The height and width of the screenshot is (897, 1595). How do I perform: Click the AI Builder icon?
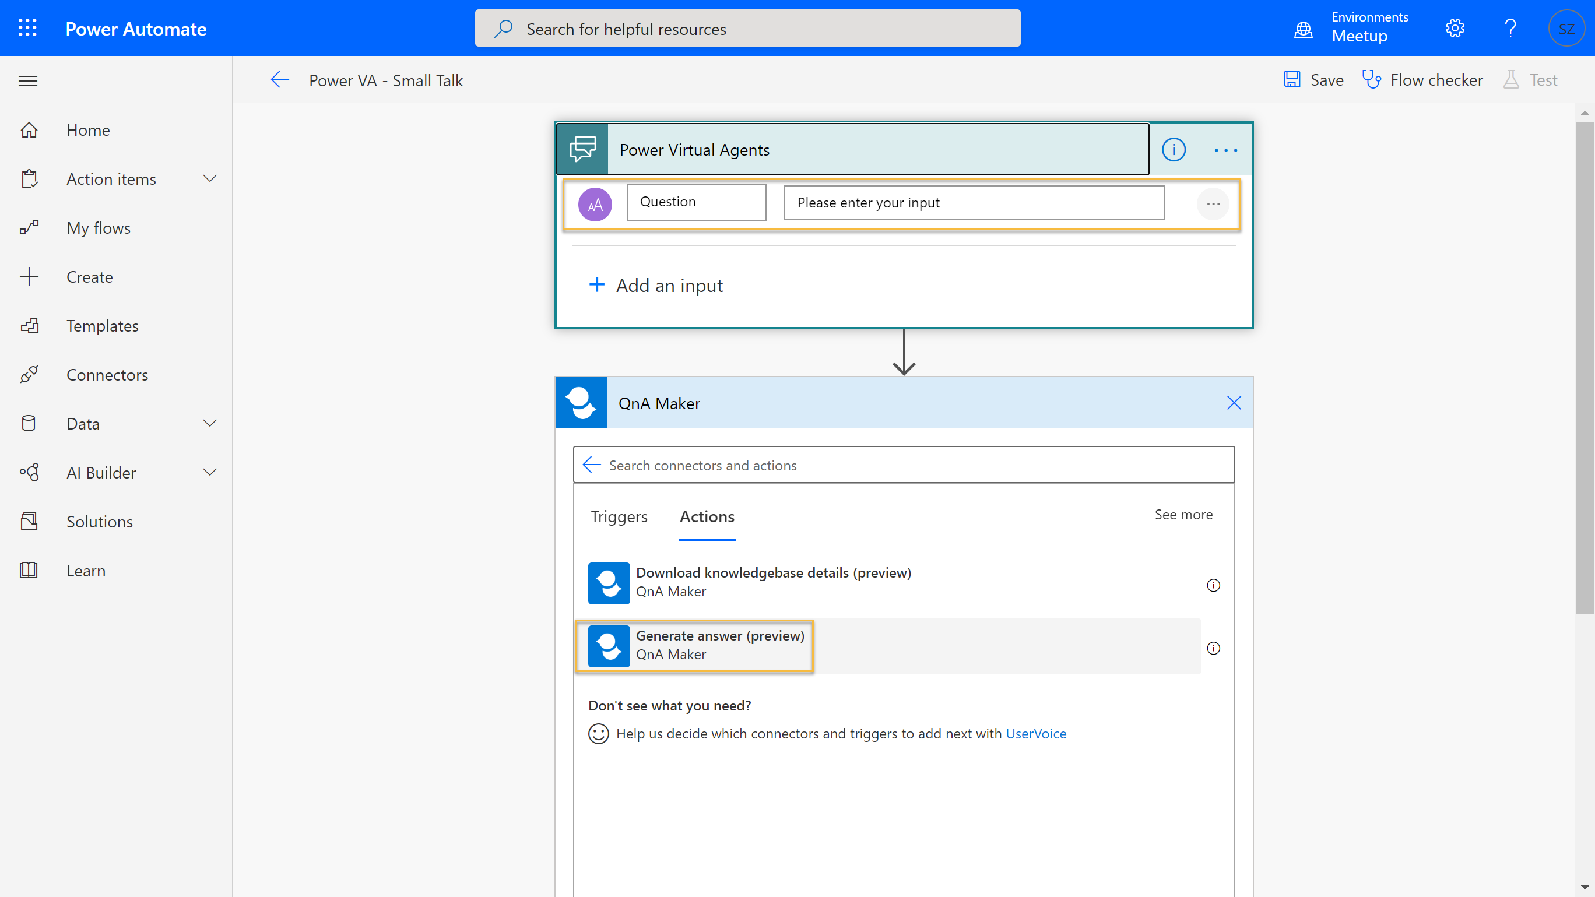click(x=29, y=472)
